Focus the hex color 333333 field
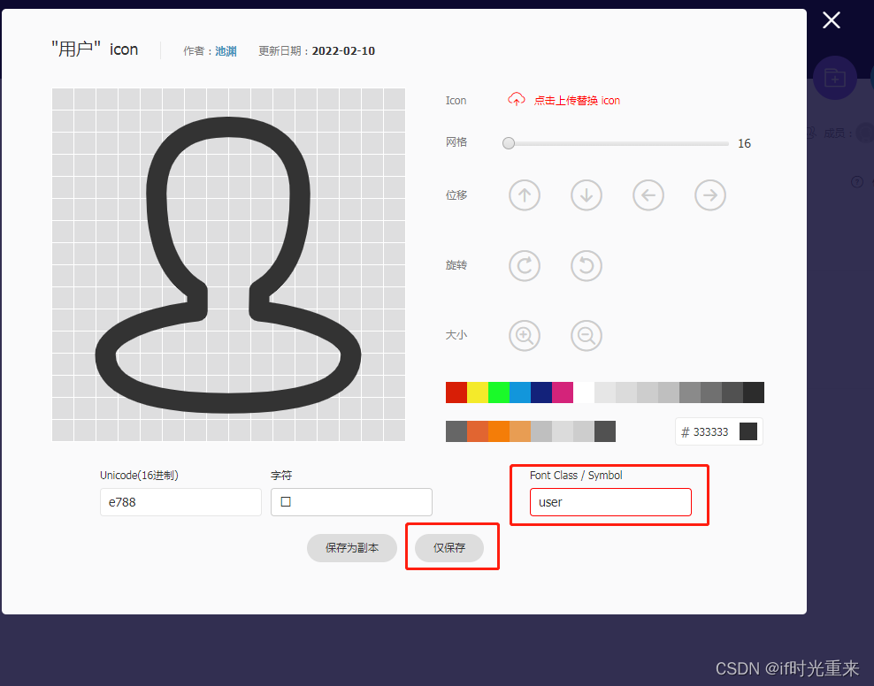 coord(710,432)
